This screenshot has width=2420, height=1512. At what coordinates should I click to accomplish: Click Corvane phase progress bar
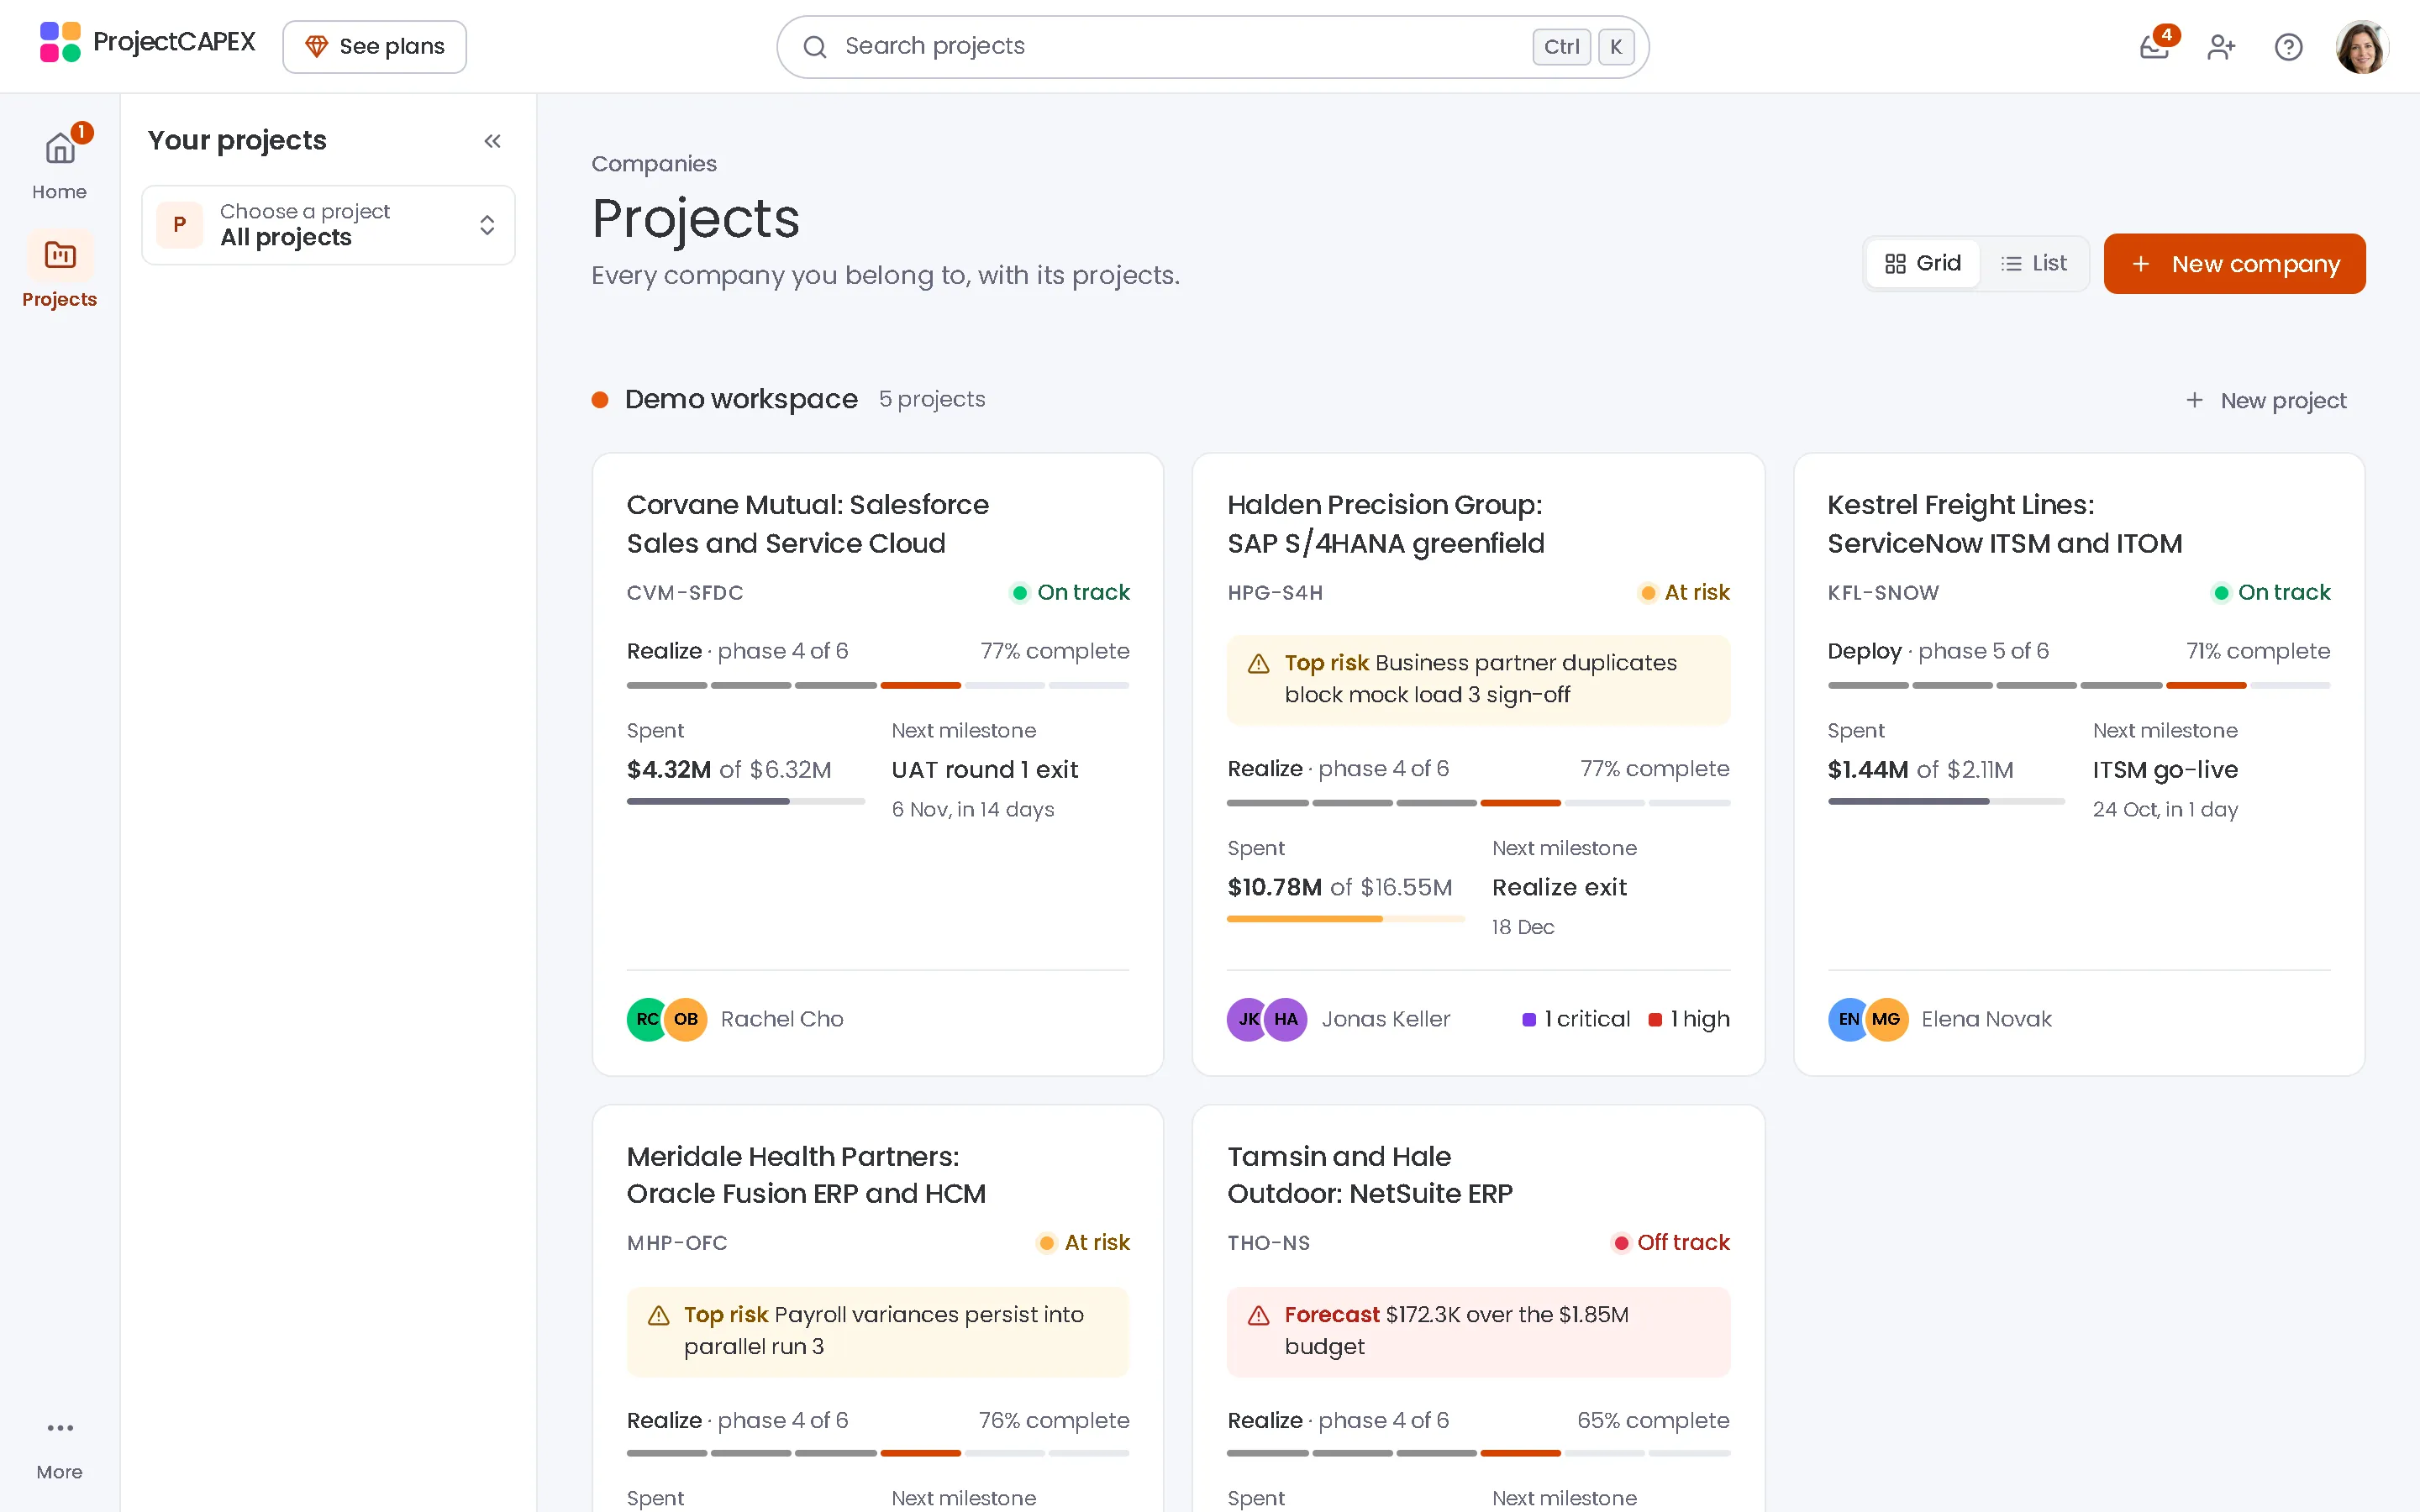tap(878, 686)
